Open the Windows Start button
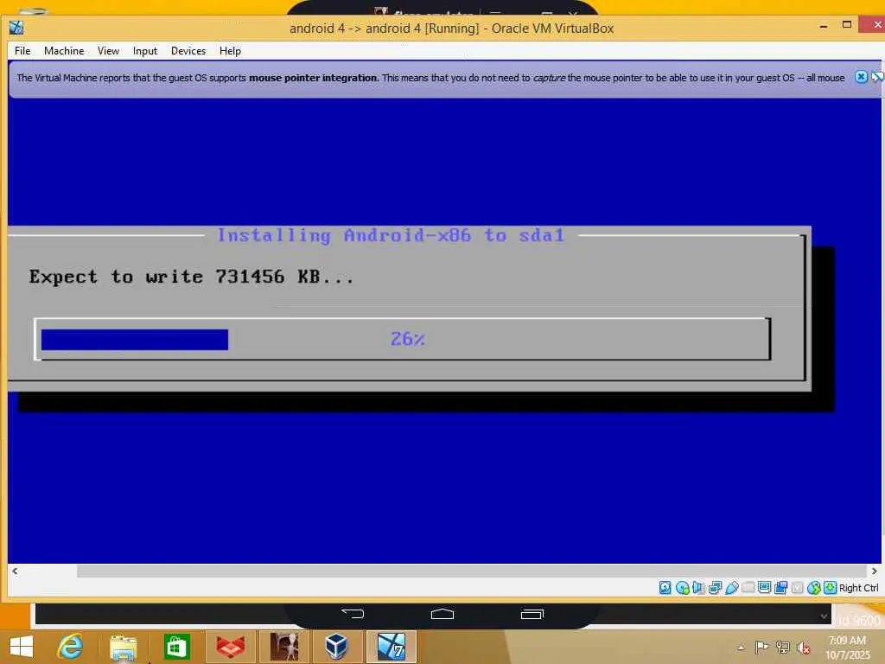Screen dimensions: 885x664 click(x=22, y=647)
